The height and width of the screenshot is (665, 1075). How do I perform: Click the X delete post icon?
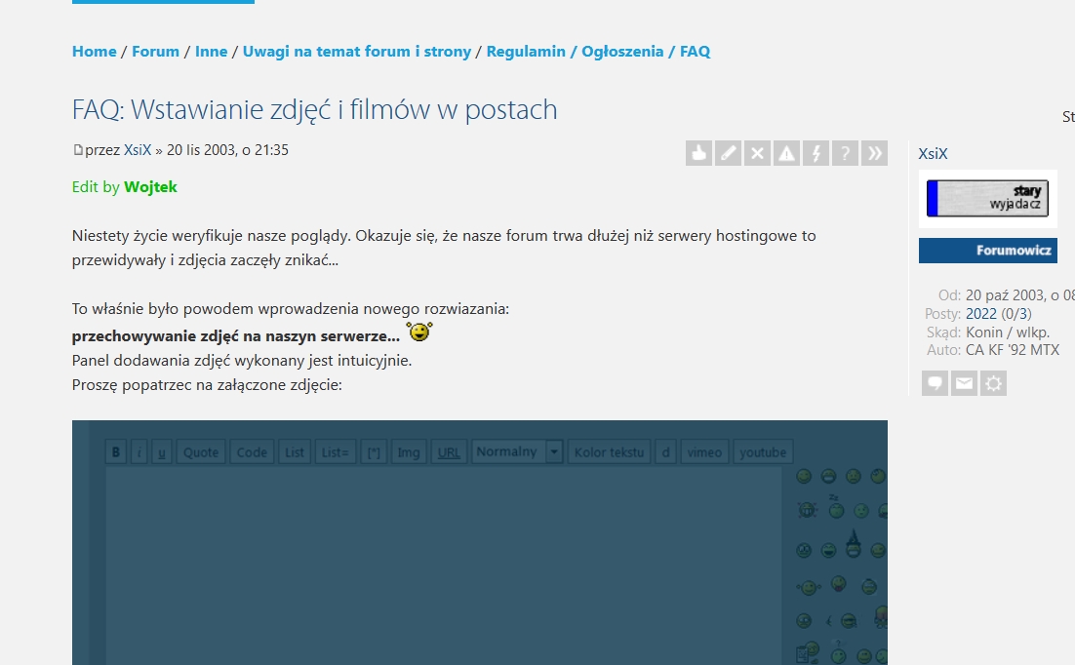[757, 153]
